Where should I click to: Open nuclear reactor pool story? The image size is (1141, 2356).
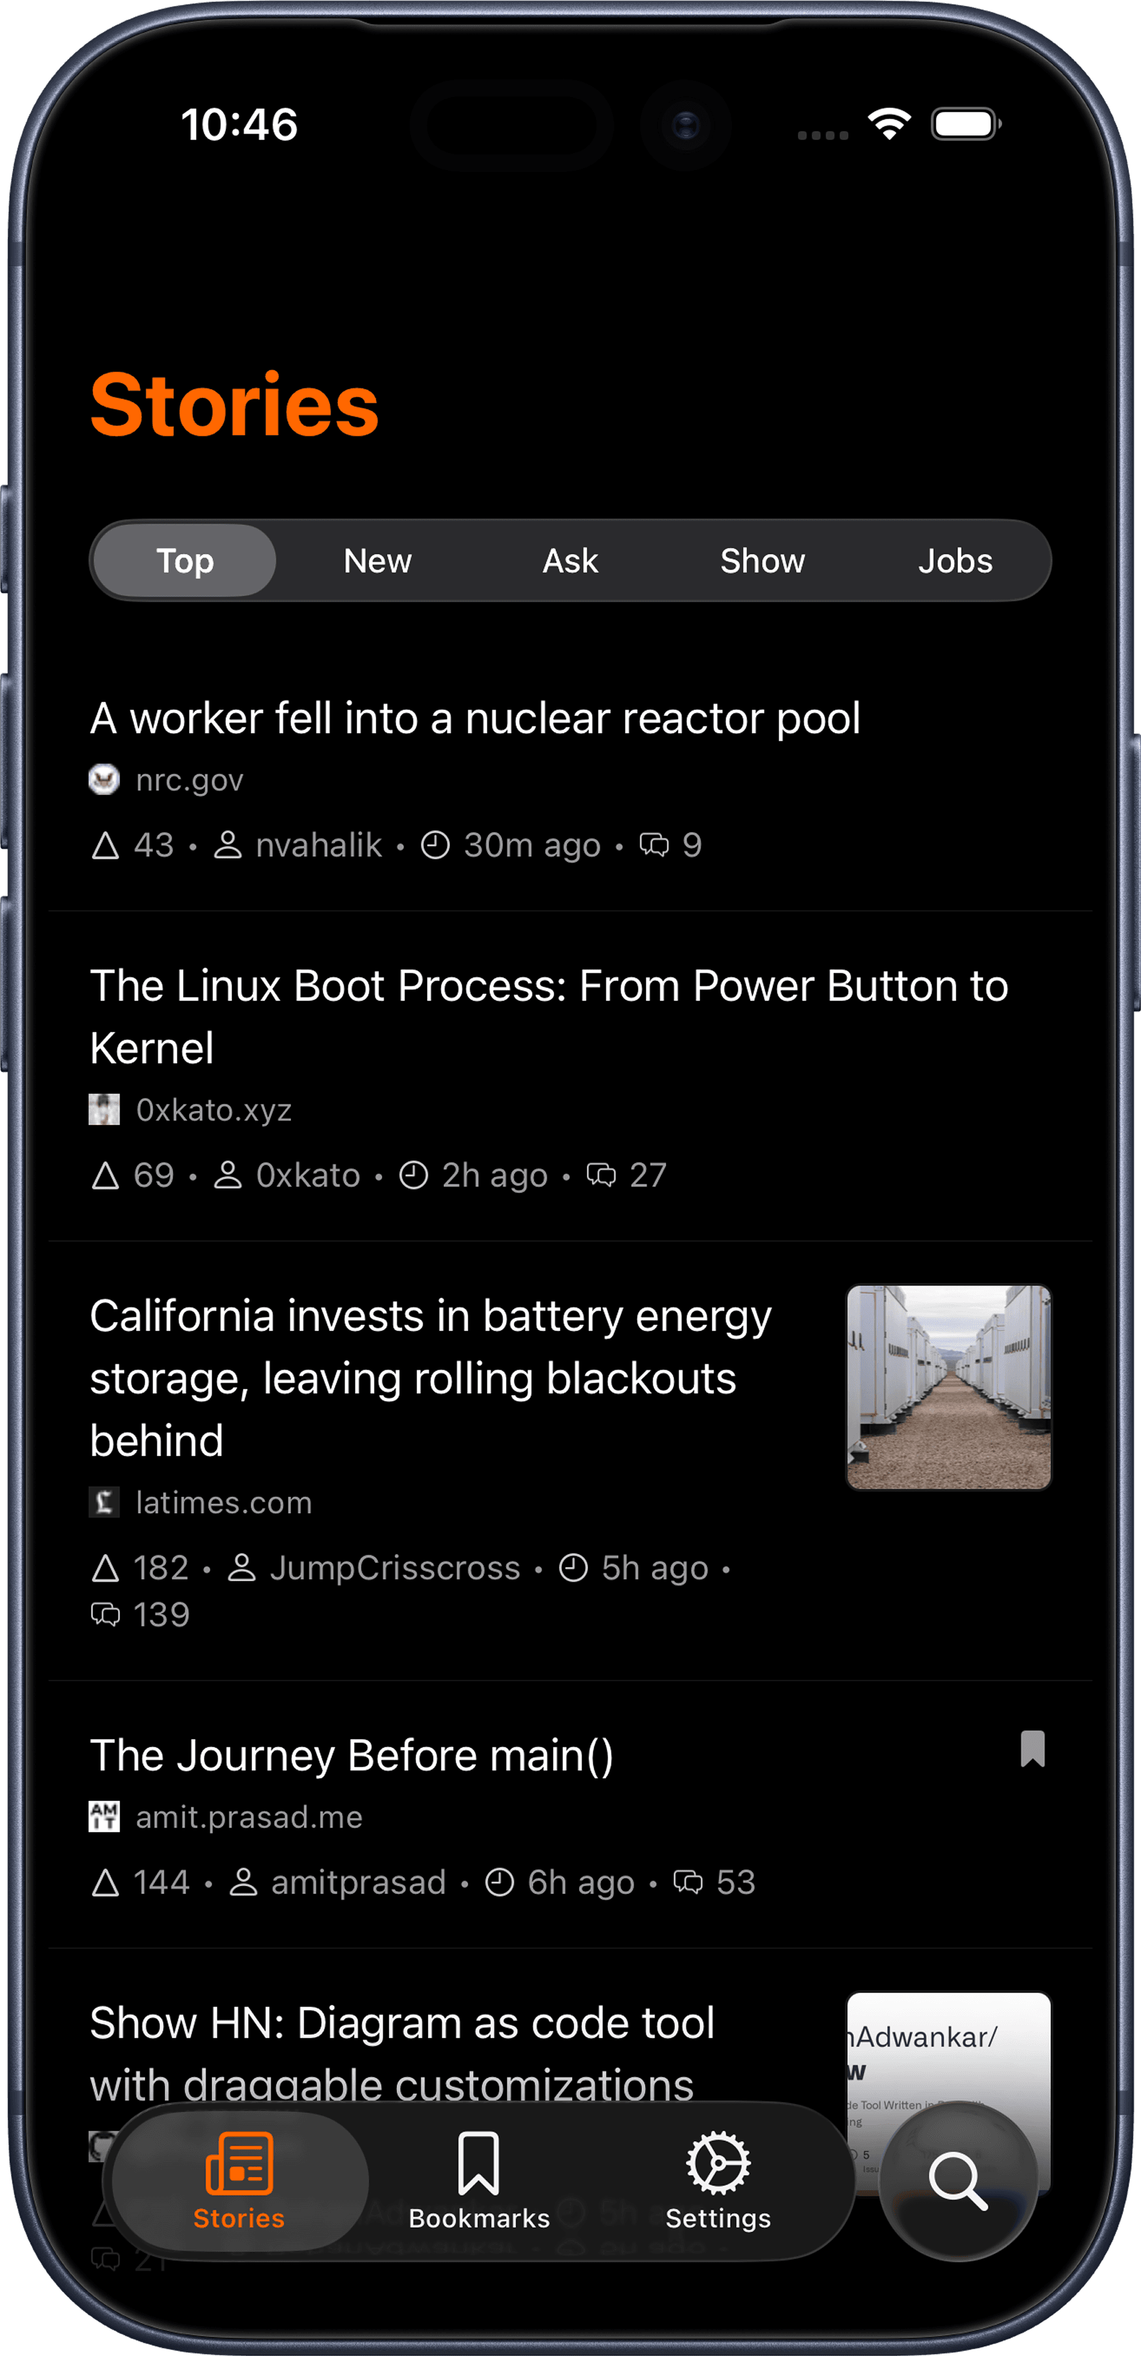(475, 718)
